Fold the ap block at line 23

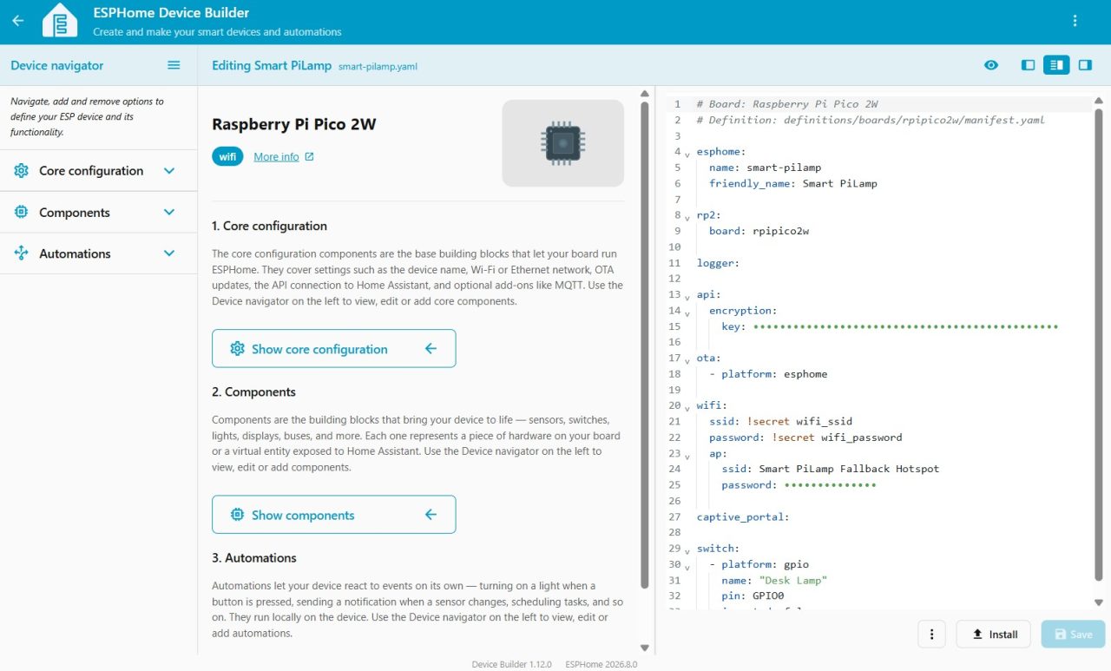pos(687,455)
